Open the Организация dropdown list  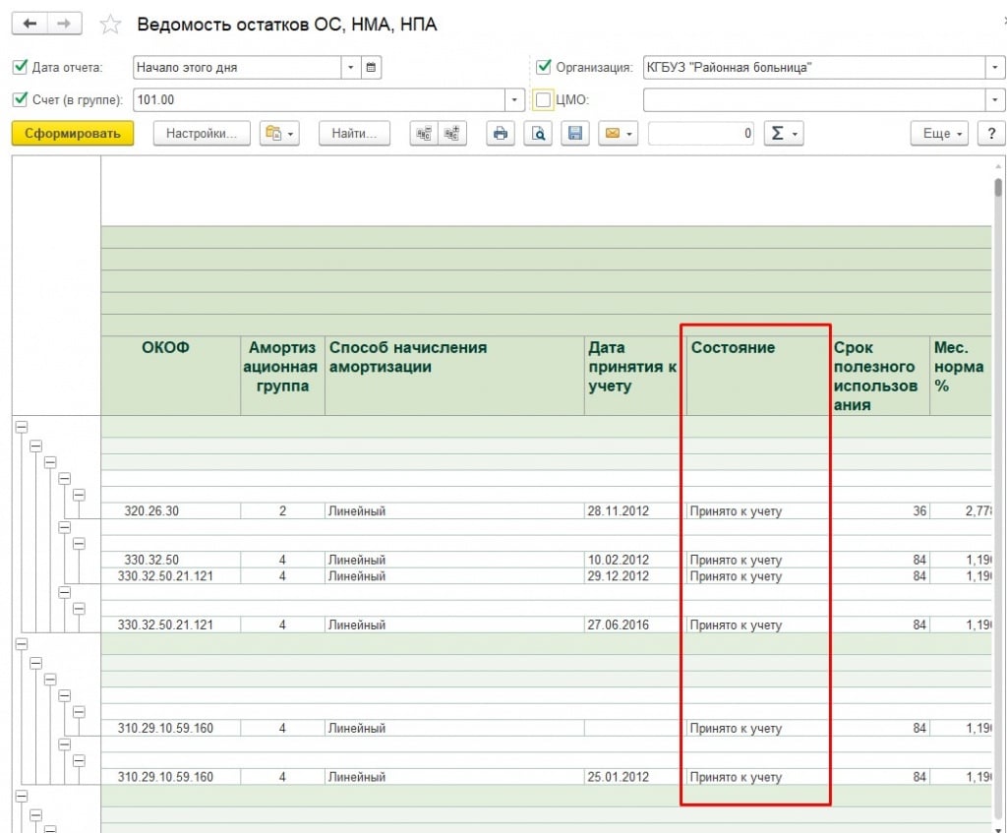tap(995, 68)
